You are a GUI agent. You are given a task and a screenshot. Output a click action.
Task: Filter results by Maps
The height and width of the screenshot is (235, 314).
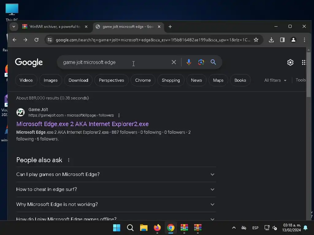point(218,80)
